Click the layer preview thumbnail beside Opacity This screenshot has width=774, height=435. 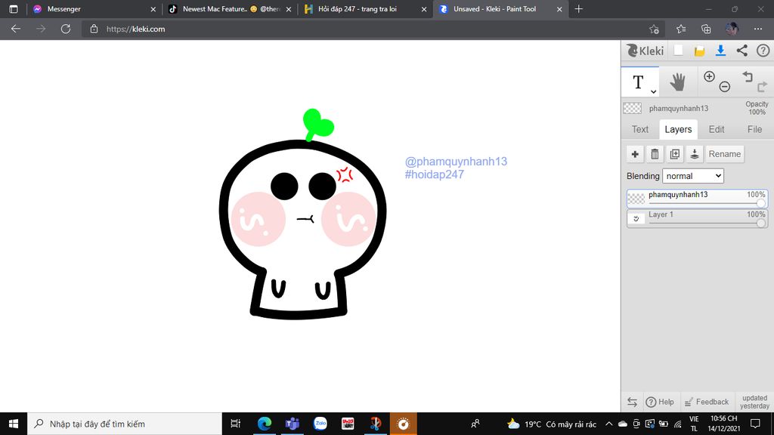[633, 108]
